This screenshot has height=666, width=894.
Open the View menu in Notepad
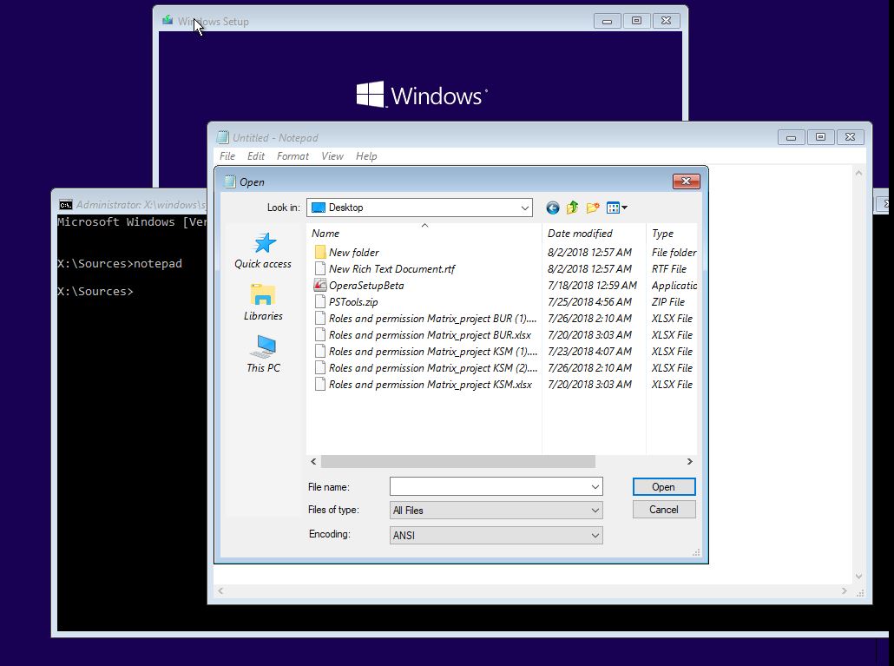[332, 156]
